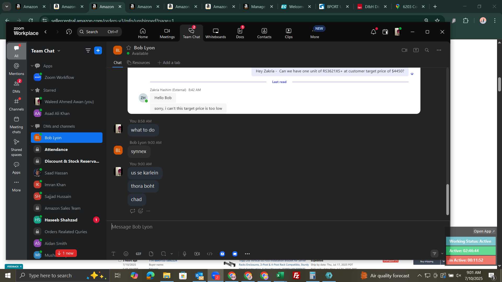Toggle text formatting toolbar
The height and width of the screenshot is (282, 502).
coord(113,254)
